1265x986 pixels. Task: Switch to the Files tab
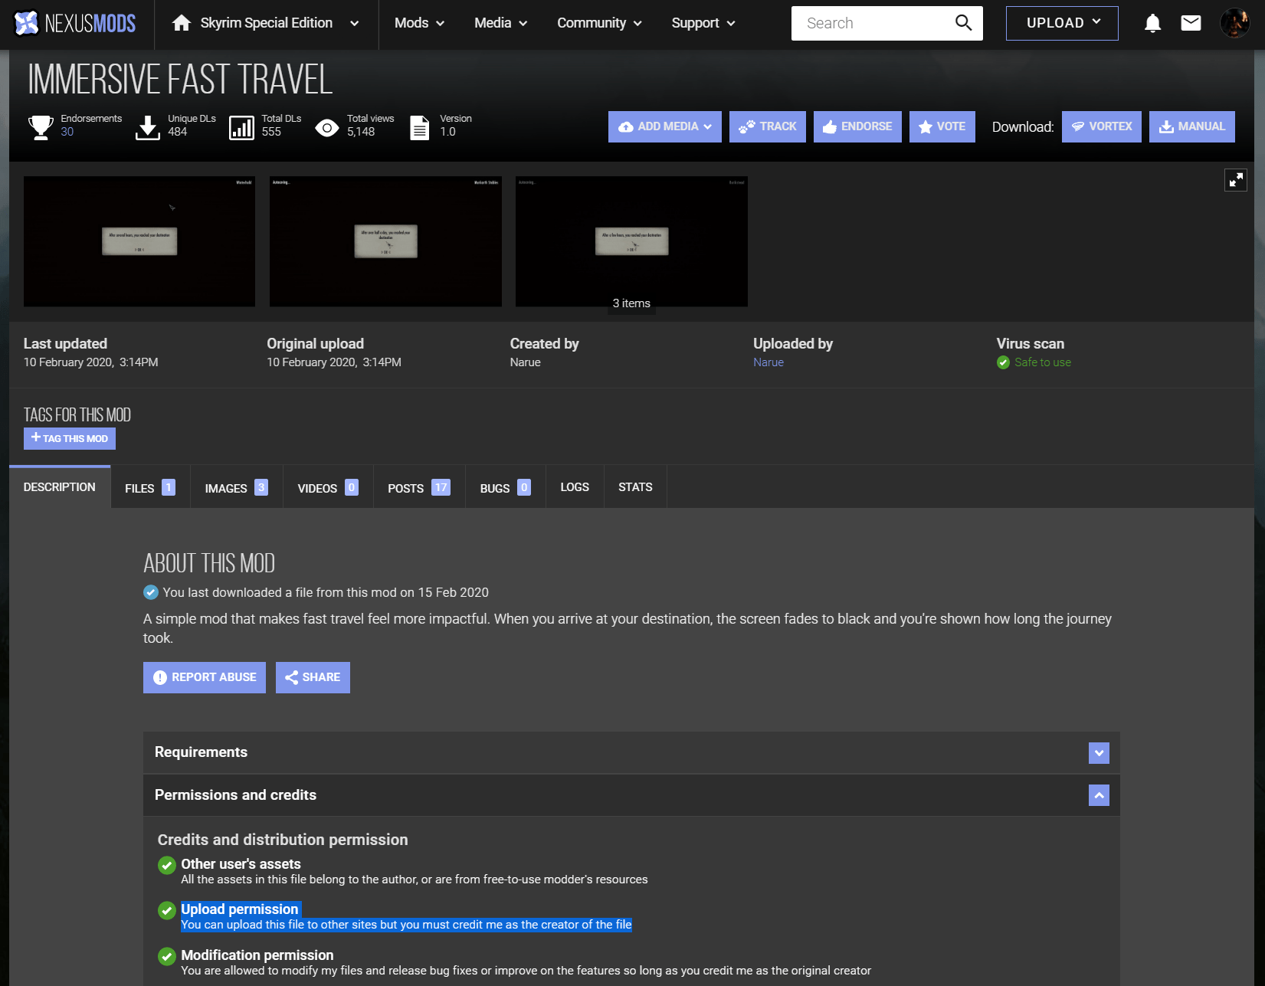149,488
